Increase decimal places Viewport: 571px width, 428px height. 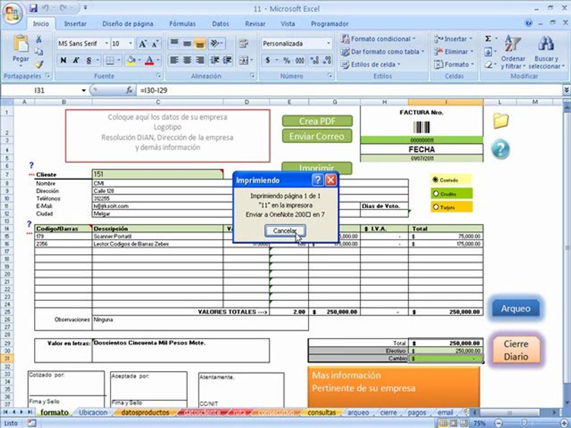click(x=315, y=61)
